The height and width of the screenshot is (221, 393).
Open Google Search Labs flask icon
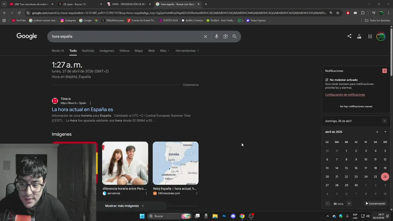[359, 37]
